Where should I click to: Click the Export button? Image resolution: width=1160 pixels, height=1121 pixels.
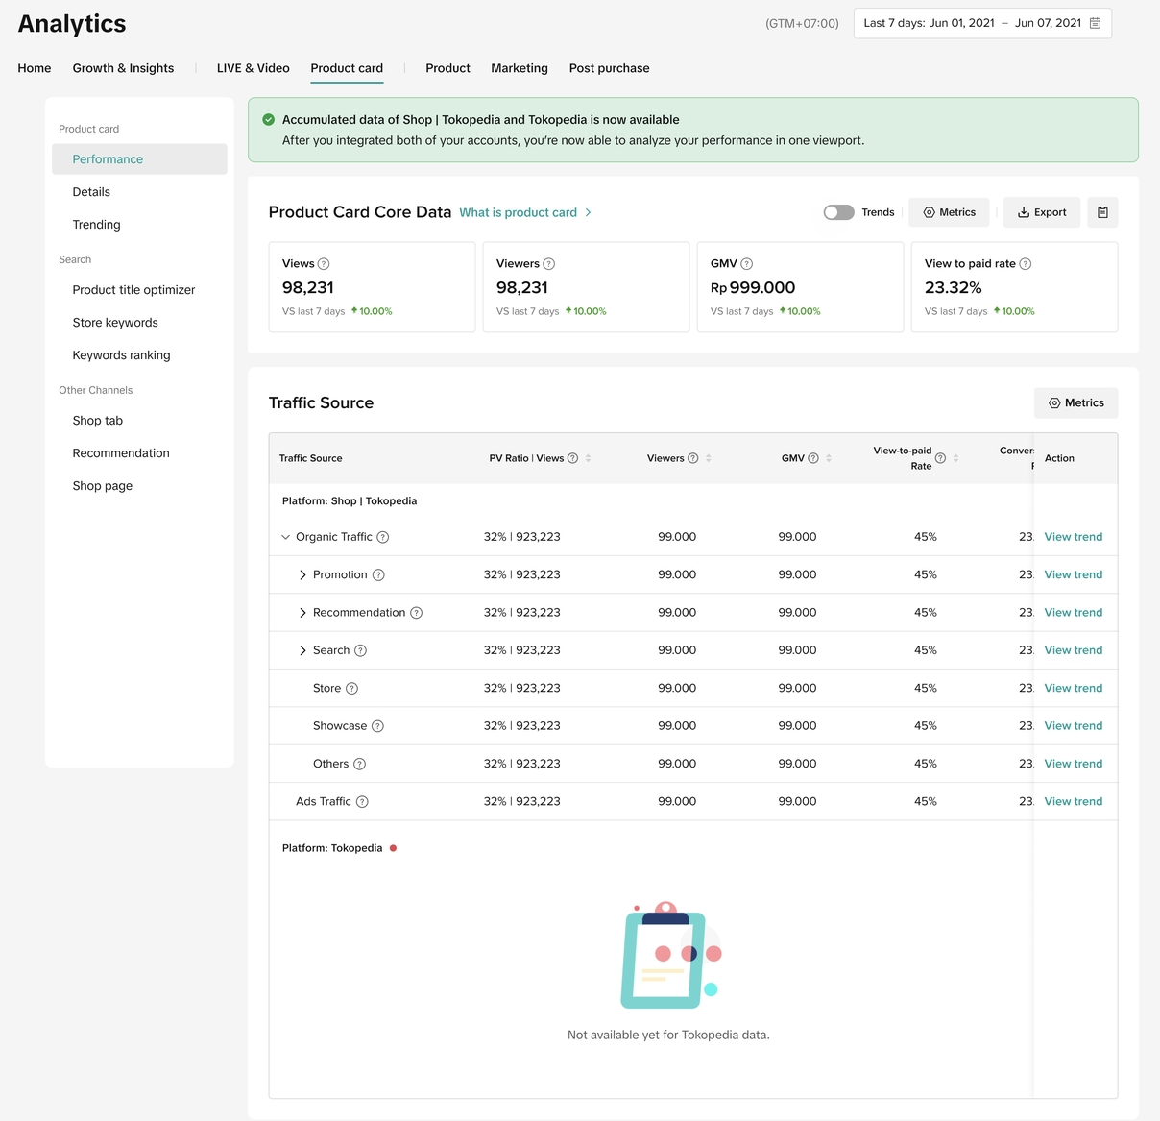point(1042,212)
